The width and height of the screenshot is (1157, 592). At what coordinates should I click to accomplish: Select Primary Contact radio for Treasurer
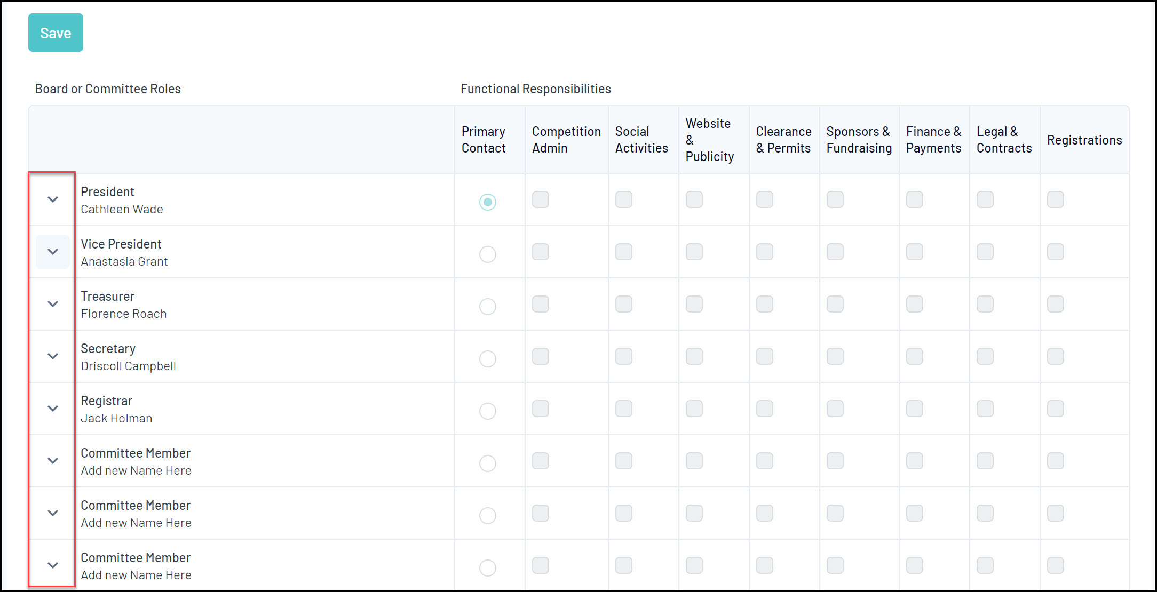tap(487, 307)
